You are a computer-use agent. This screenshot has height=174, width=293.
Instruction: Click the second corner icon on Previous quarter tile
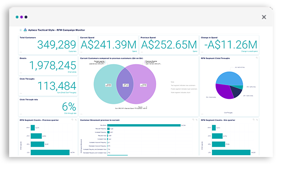pyautogui.click(x=76, y=120)
